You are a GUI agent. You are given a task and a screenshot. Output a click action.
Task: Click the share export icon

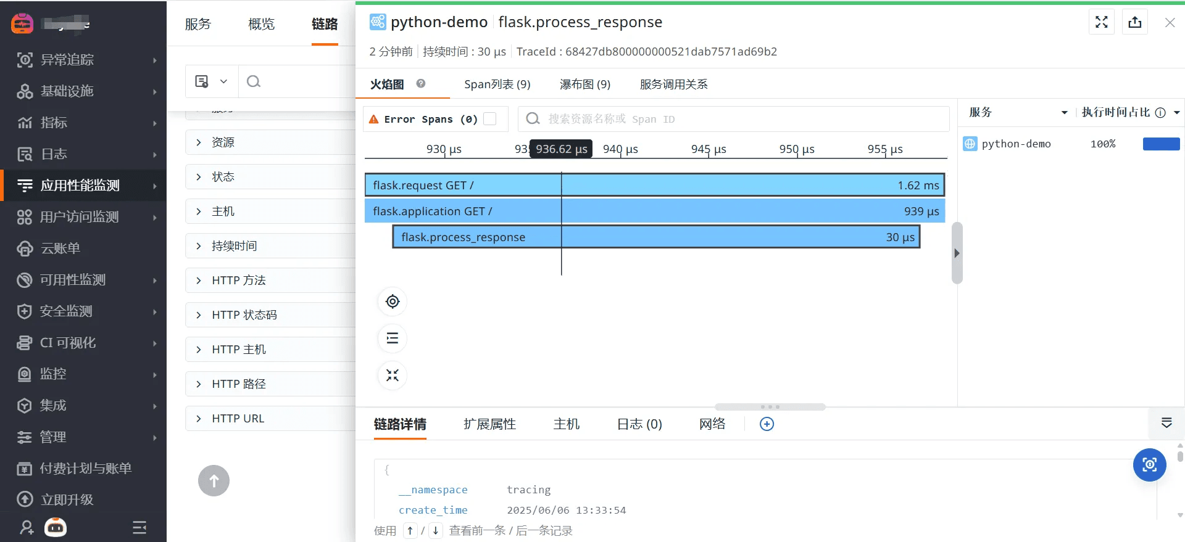click(x=1134, y=22)
